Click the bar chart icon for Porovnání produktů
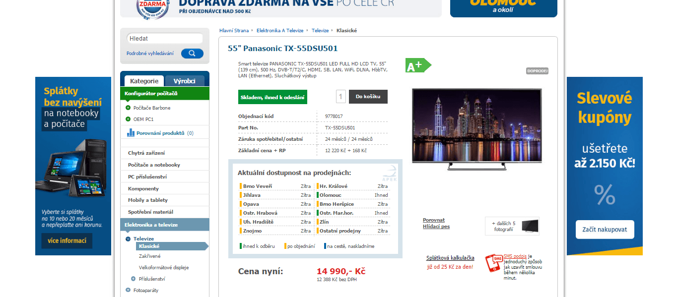Viewport: 678px width, 297px height. pos(131,132)
